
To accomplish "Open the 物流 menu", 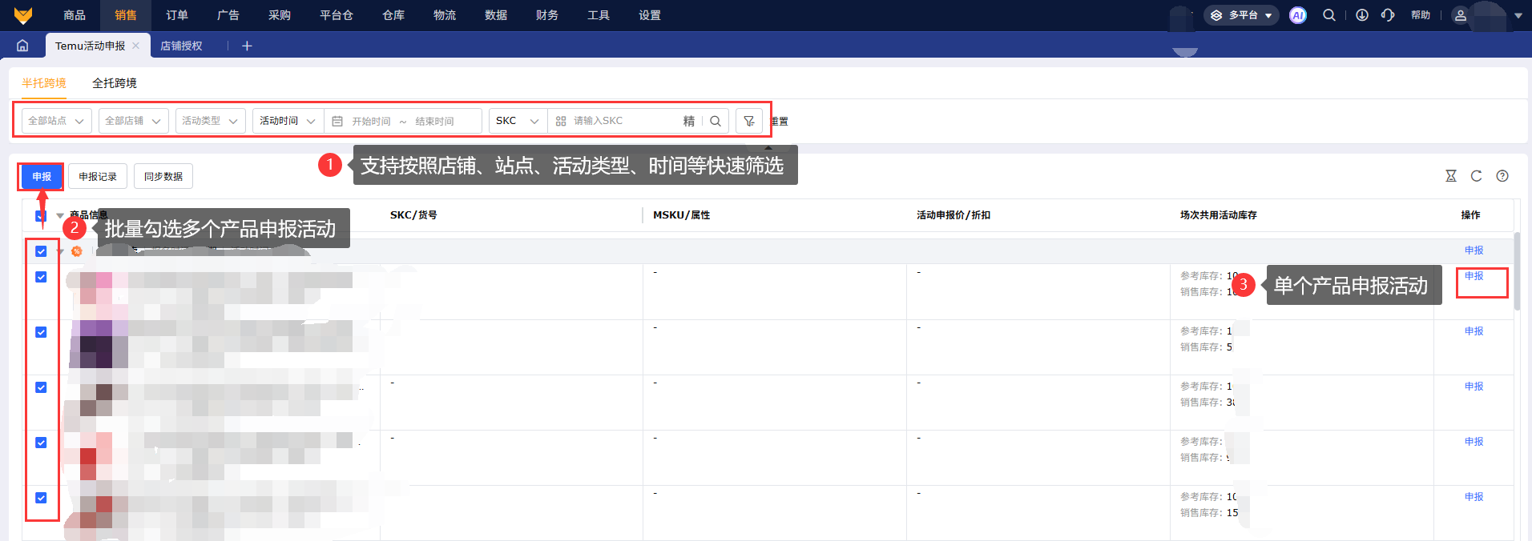I will pyautogui.click(x=445, y=15).
